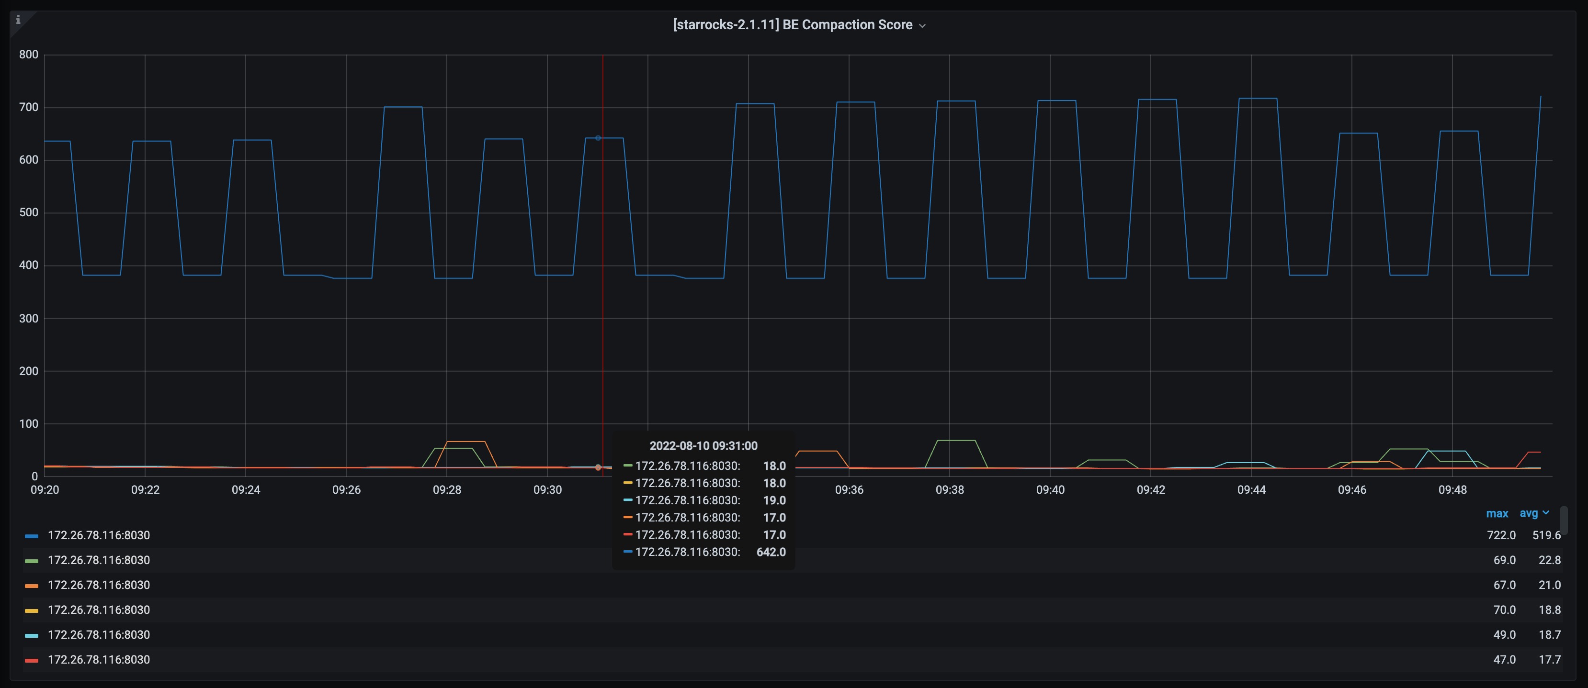
Task: Click avg value 519.6 in legend
Action: pos(1546,535)
